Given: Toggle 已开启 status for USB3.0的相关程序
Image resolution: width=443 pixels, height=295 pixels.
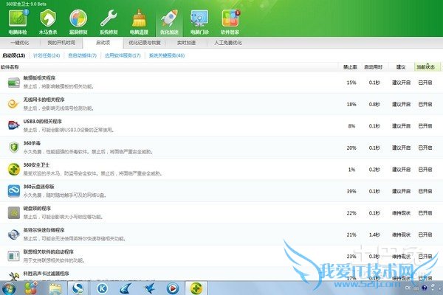Looking at the screenshot, I should click(x=425, y=126).
